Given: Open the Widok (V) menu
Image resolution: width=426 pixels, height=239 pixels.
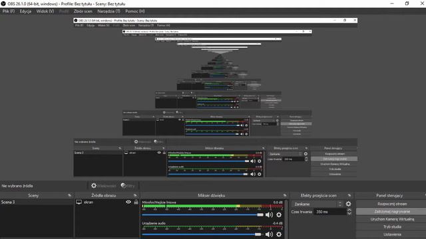Looking at the screenshot, I should pyautogui.click(x=45, y=11).
